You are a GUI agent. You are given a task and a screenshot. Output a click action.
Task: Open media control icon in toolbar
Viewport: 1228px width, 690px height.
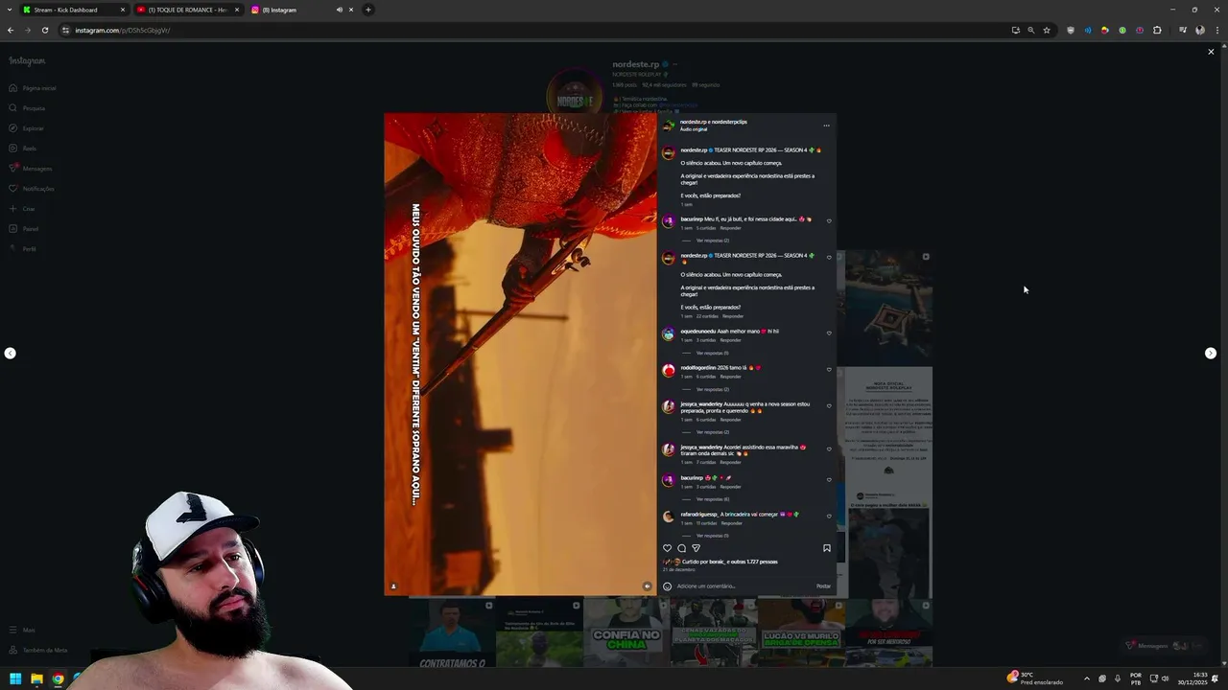[x=1183, y=31]
